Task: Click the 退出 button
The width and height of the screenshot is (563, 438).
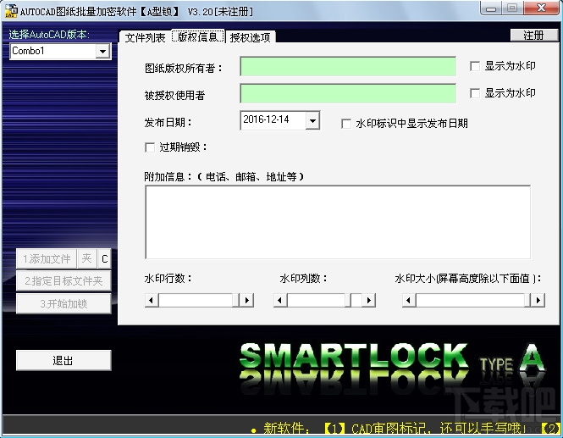Action: click(x=63, y=360)
